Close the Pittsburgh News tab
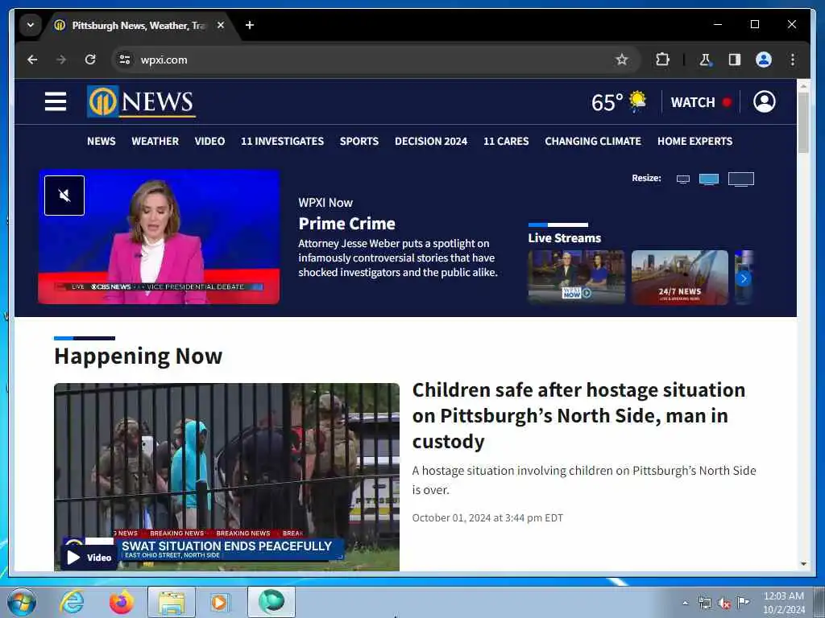This screenshot has width=825, height=618. pyautogui.click(x=221, y=25)
